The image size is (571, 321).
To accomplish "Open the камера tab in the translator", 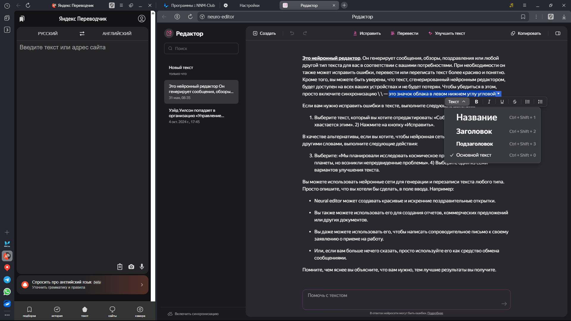I will [x=140, y=311].
